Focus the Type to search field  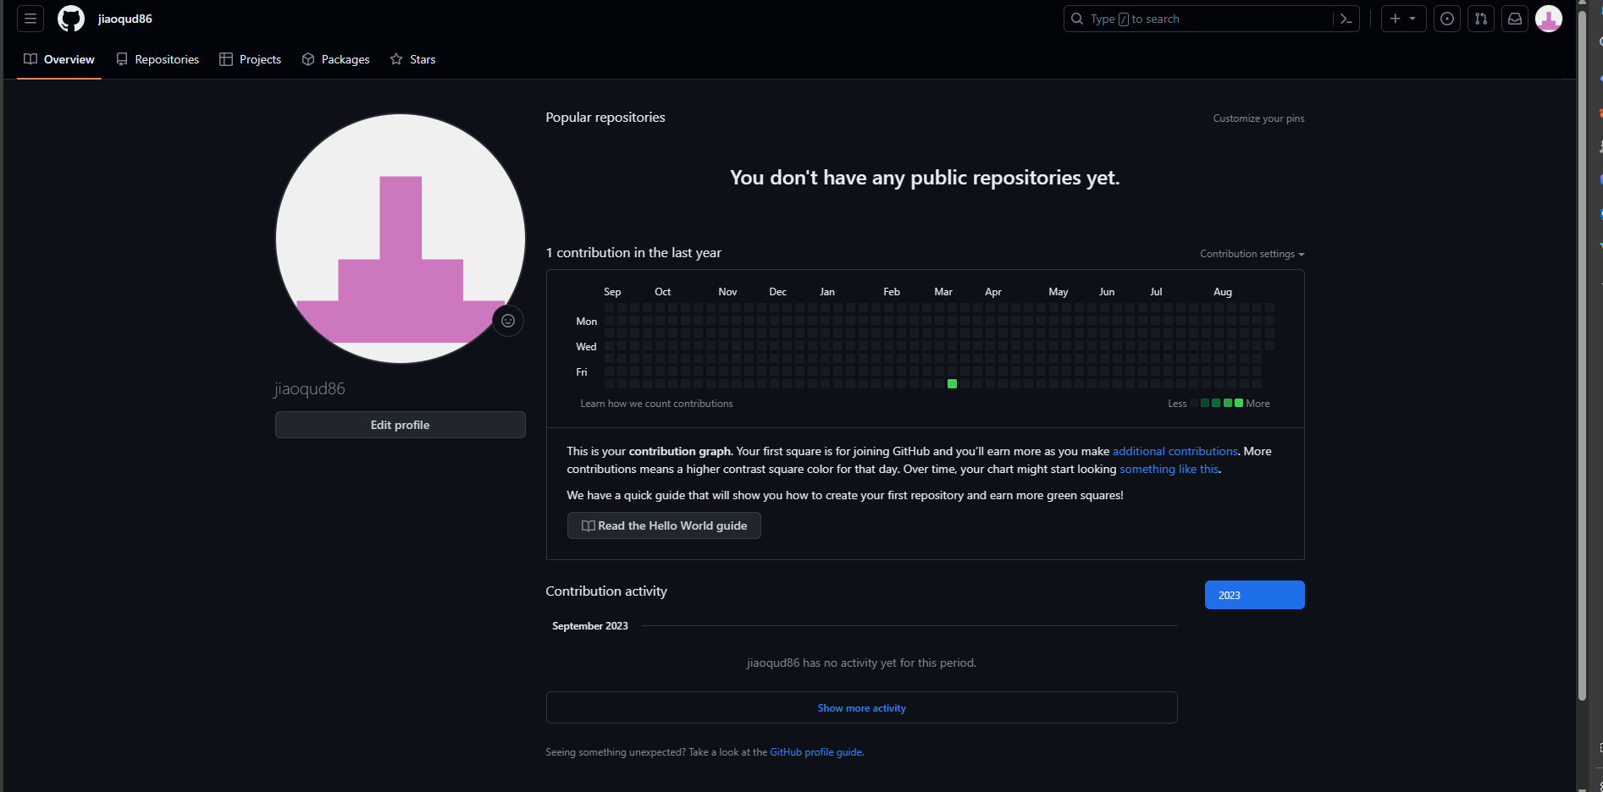click(x=1198, y=19)
